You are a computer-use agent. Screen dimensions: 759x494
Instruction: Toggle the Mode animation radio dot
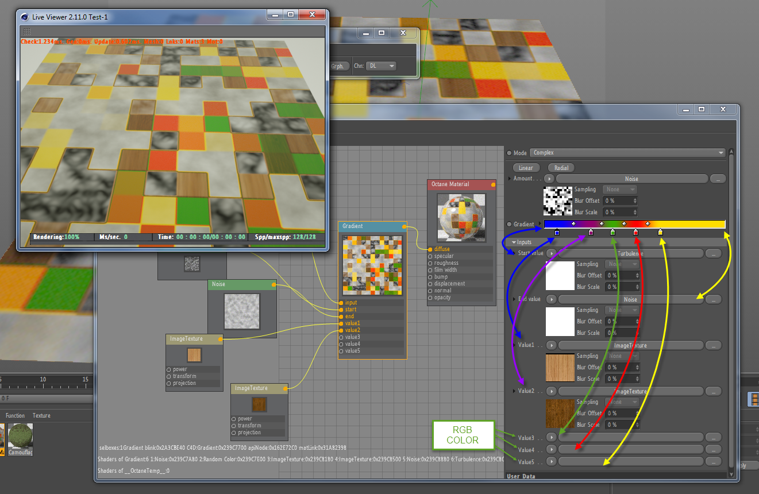(509, 153)
